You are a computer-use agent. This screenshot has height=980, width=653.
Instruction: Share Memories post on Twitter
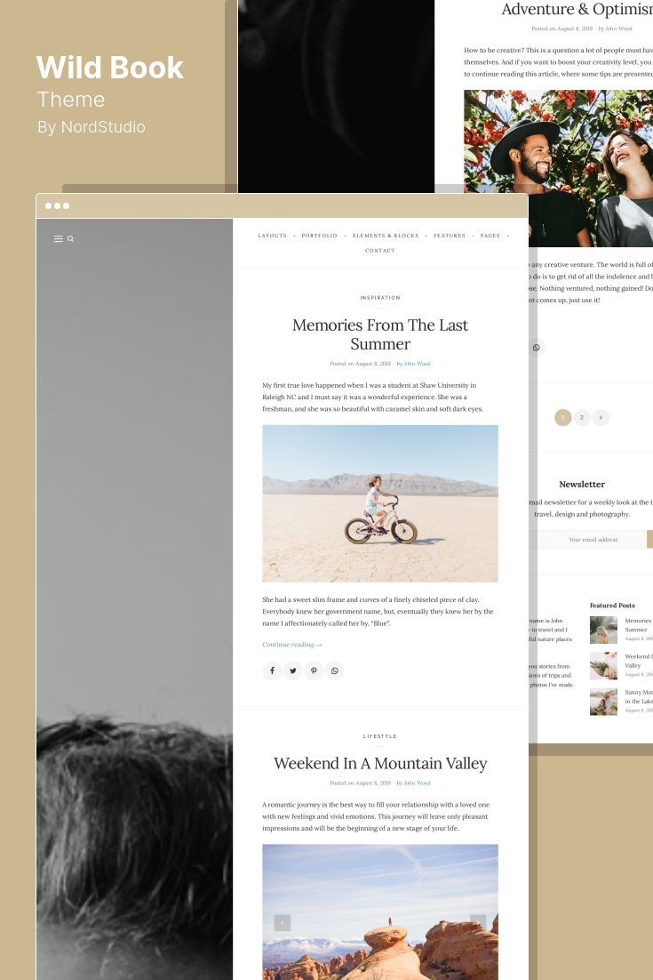pyautogui.click(x=293, y=671)
